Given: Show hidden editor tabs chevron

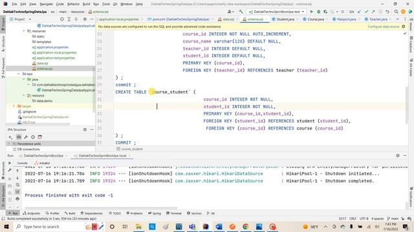Looking at the screenshot, I should [397, 19].
